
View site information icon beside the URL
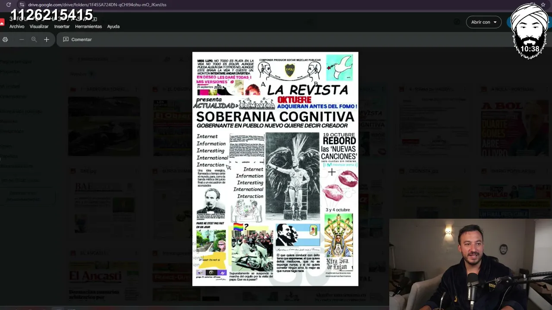click(22, 5)
